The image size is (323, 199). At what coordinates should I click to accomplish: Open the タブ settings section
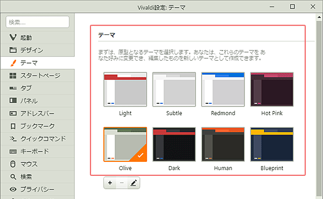pyautogui.click(x=38, y=88)
